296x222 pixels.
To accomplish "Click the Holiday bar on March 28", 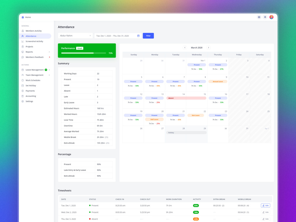I will tap(186, 133).
